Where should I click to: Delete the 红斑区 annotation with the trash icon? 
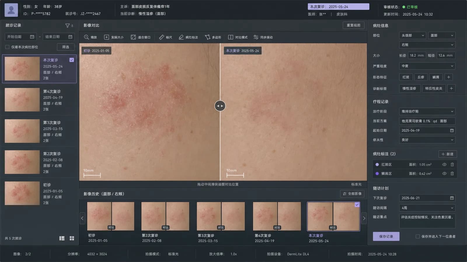pos(452,164)
